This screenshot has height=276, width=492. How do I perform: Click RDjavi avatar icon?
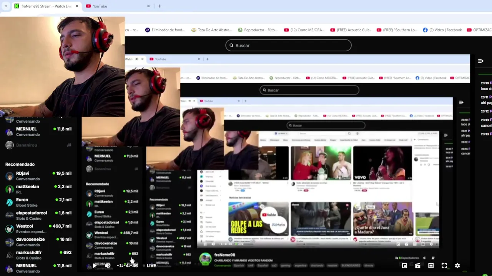pos(10,176)
